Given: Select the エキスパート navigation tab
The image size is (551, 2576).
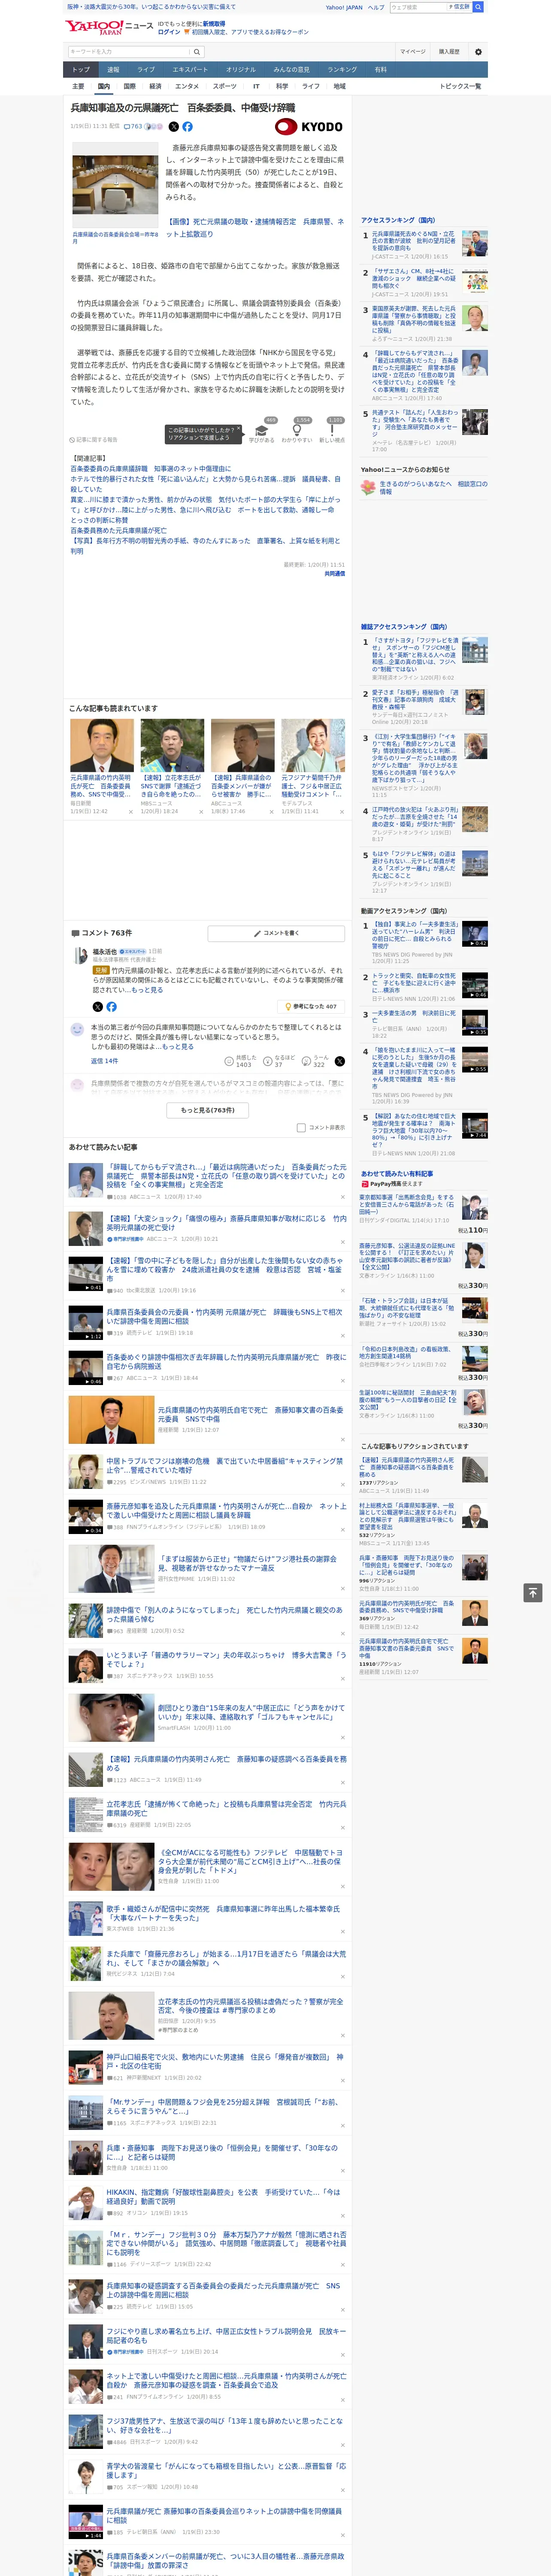Looking at the screenshot, I should click(190, 70).
